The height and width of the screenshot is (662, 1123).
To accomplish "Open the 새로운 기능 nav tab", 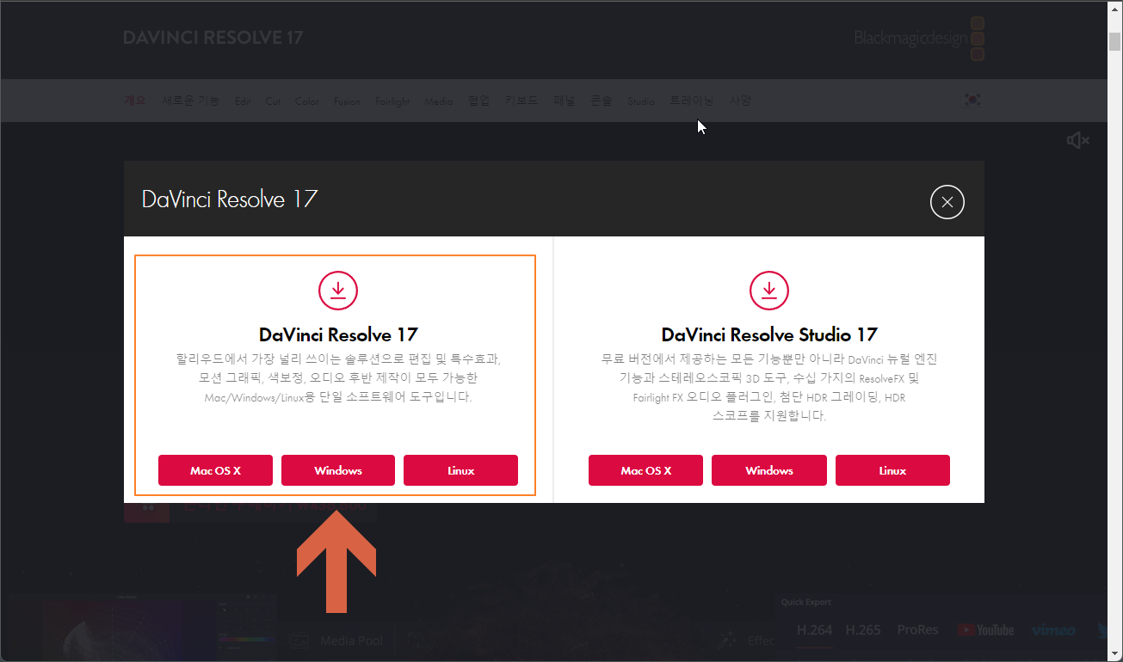I will tap(191, 101).
